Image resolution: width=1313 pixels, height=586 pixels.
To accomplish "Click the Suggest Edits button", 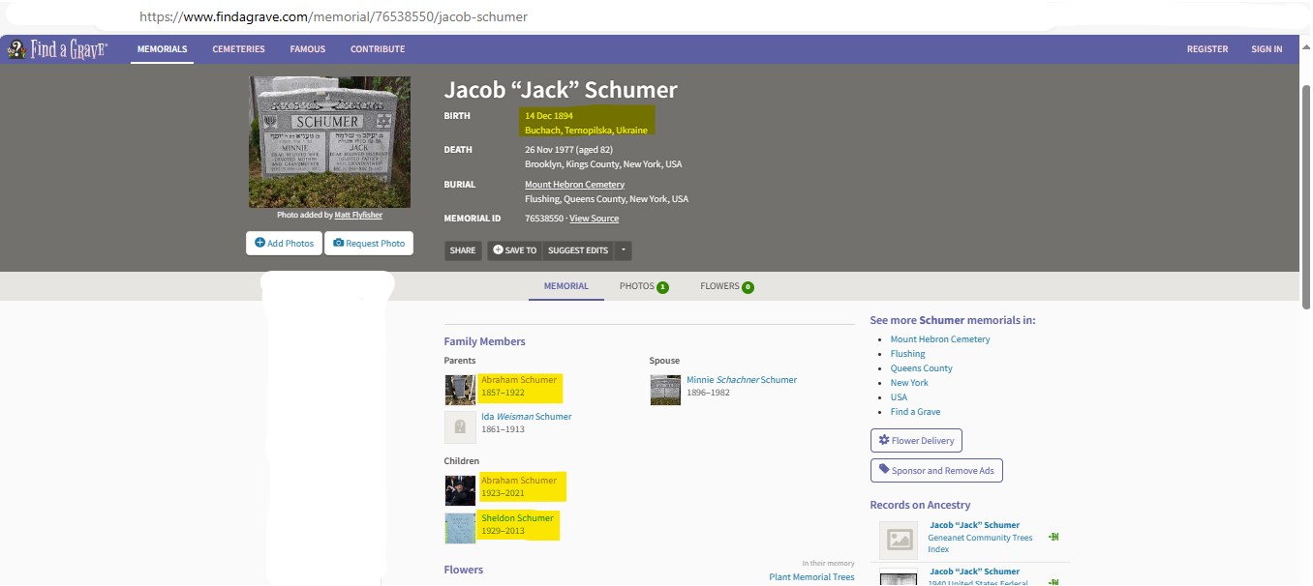I will tap(578, 250).
